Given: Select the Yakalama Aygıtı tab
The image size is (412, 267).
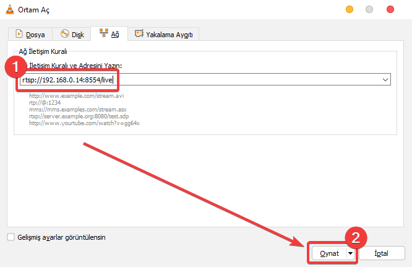Looking at the screenshot, I should pos(167,34).
